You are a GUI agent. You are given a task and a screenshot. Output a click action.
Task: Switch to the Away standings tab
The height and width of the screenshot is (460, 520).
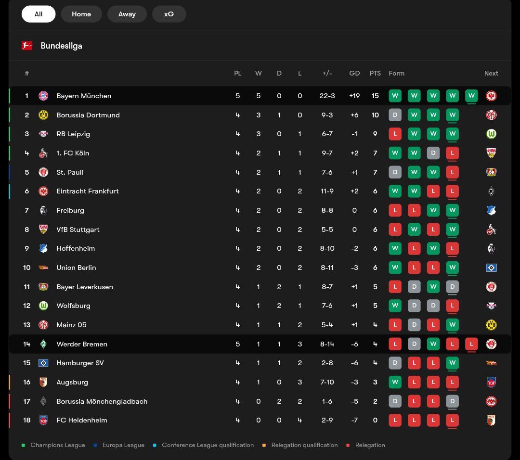[127, 14]
